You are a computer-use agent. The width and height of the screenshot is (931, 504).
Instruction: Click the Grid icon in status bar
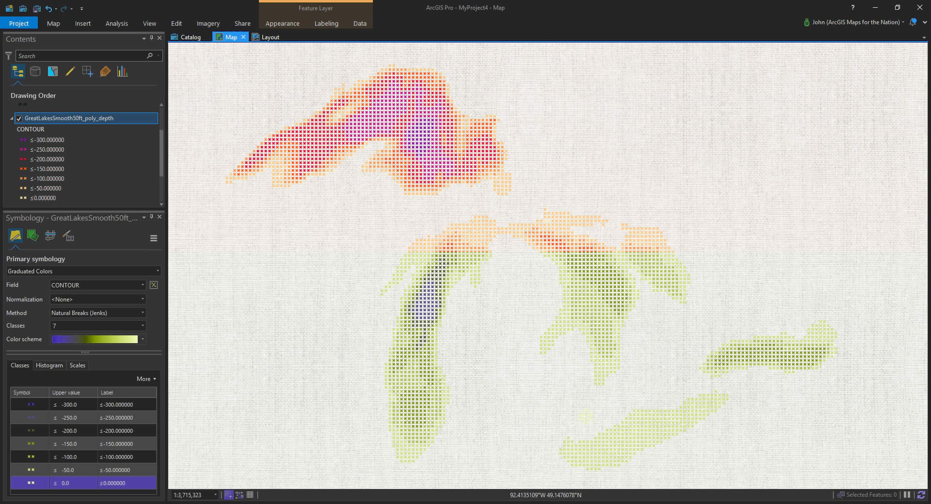tap(250, 495)
